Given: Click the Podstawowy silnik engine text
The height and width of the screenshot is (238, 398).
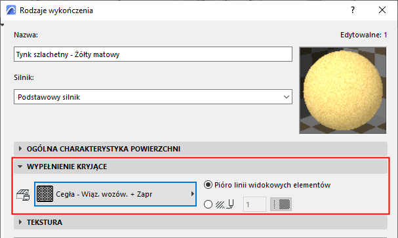Looking at the screenshot, I should click(x=49, y=97).
